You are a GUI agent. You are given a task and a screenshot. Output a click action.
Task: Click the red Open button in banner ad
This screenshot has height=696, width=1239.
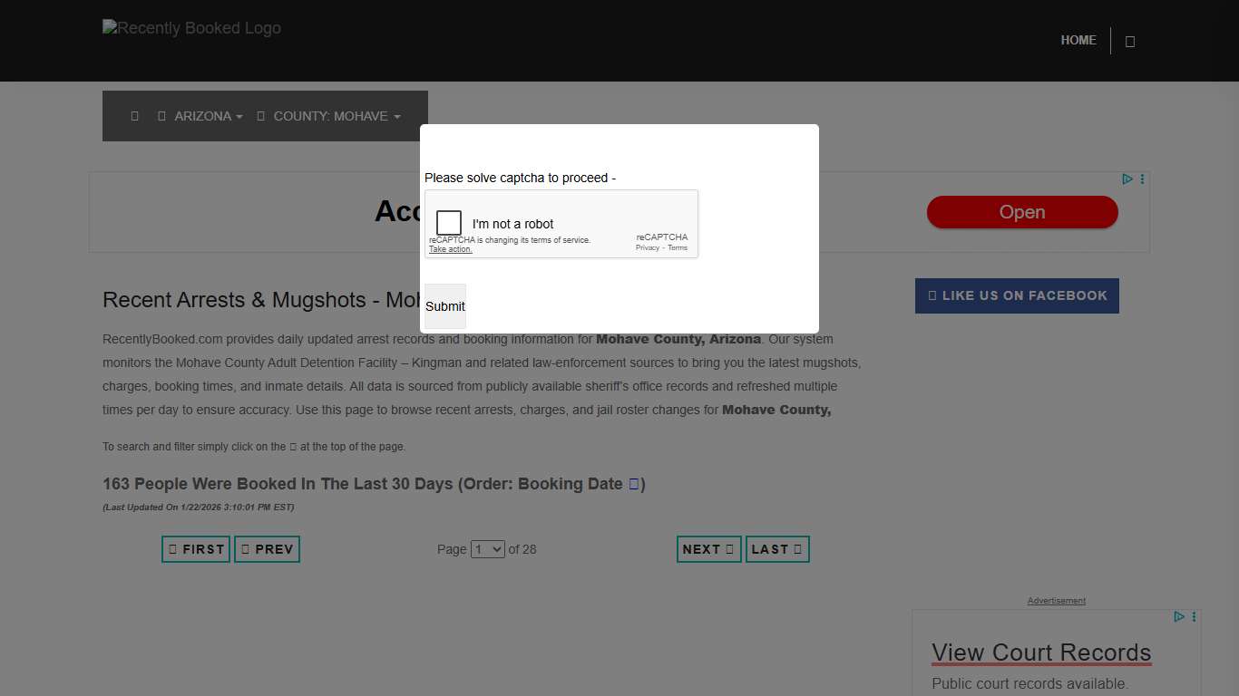(1022, 212)
